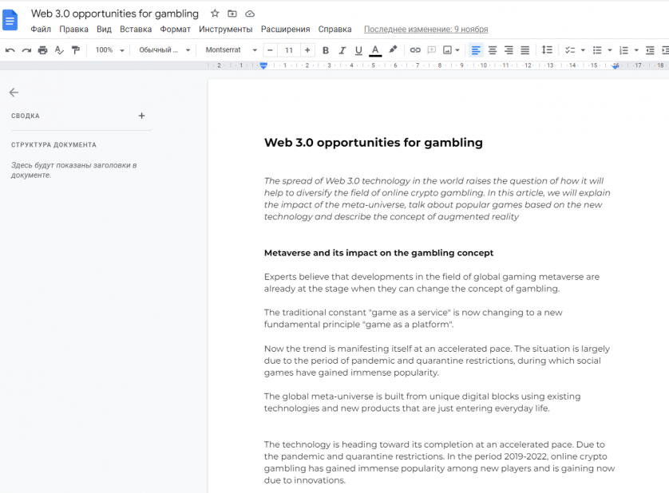Open line and paragraph spacing options
Viewport: 669px width, 493px height.
tap(547, 50)
